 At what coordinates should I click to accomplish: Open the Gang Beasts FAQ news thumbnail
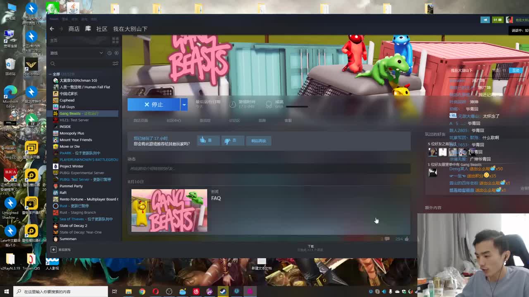point(169,210)
